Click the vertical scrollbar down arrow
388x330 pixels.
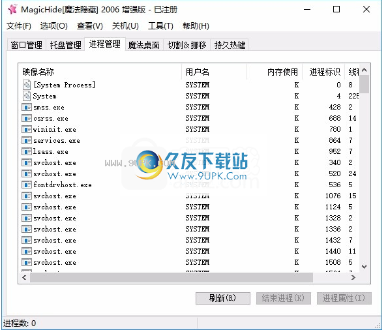(364, 267)
